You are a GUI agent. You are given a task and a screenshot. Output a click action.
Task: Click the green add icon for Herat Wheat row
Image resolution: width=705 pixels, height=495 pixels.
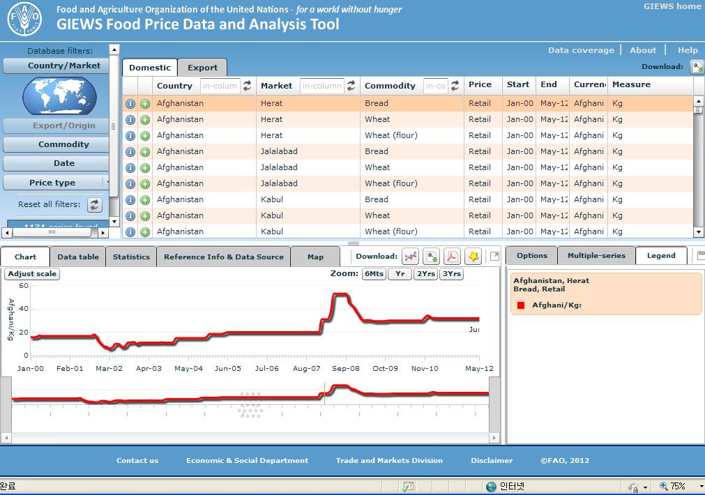145,120
